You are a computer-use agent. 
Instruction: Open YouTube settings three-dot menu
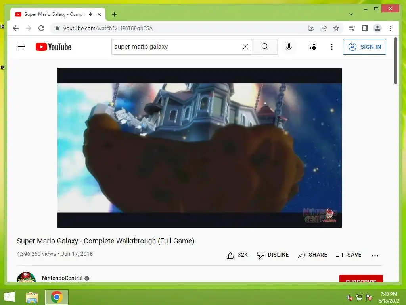tap(332, 47)
